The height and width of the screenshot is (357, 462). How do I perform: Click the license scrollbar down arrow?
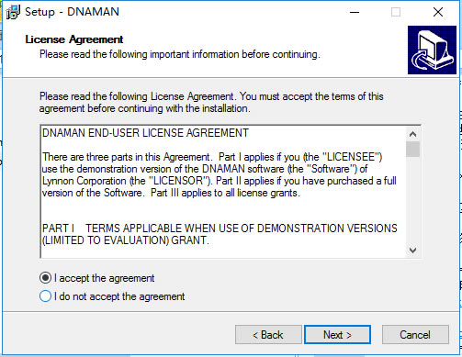pyautogui.click(x=412, y=251)
